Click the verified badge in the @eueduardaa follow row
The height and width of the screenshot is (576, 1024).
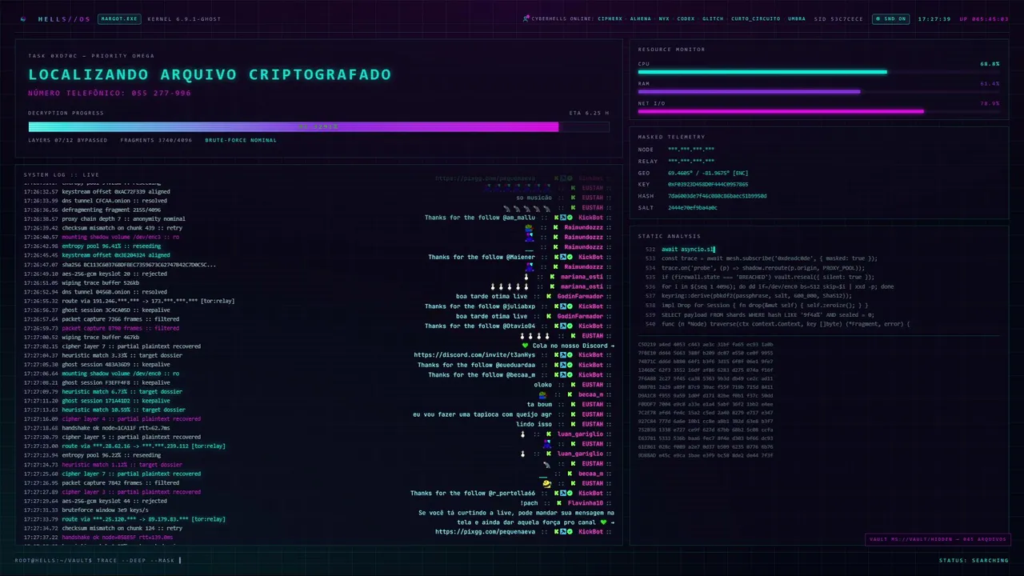[570, 365]
